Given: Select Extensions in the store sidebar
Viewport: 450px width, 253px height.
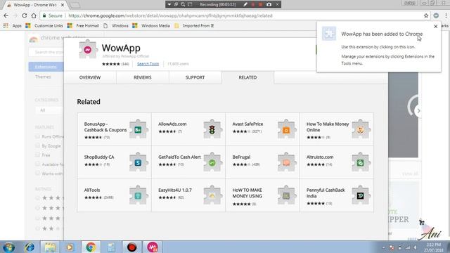Looking at the screenshot, I should 46,67.
